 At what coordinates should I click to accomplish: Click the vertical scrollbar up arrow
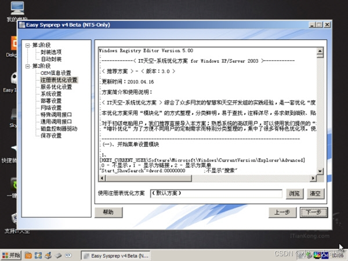click(320, 51)
